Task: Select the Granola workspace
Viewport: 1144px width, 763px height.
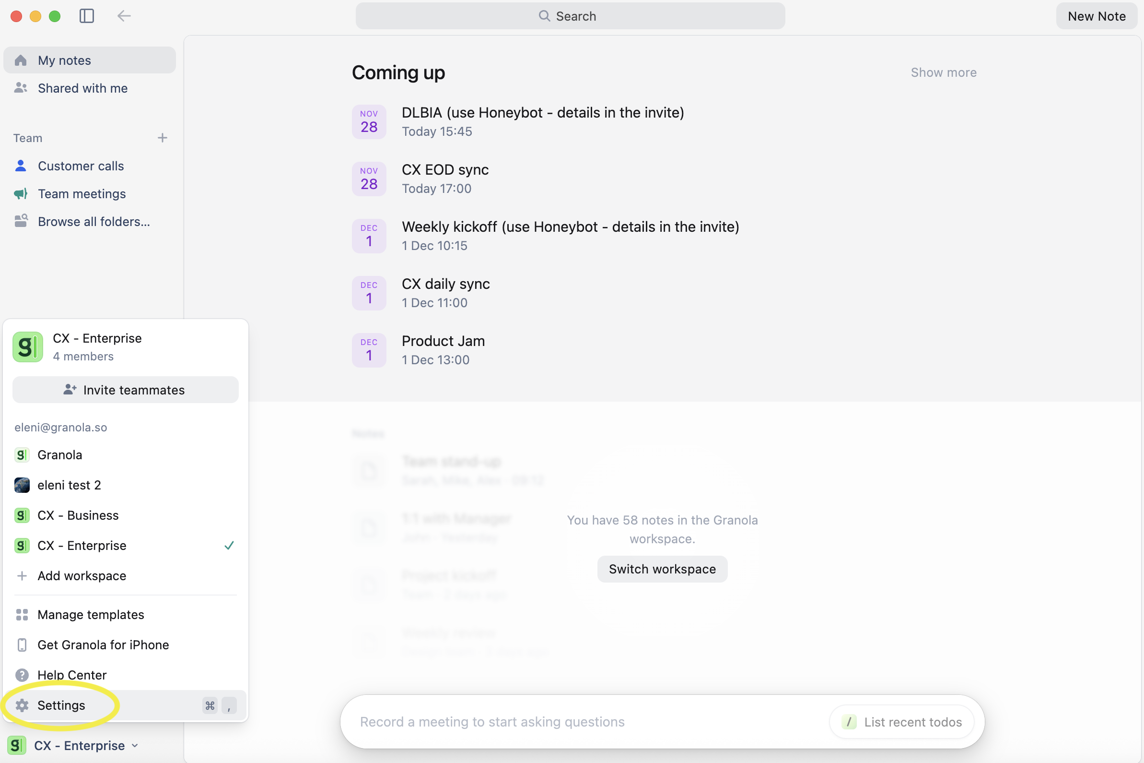Action: tap(60, 454)
